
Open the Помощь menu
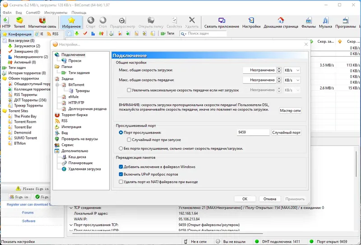79,13
